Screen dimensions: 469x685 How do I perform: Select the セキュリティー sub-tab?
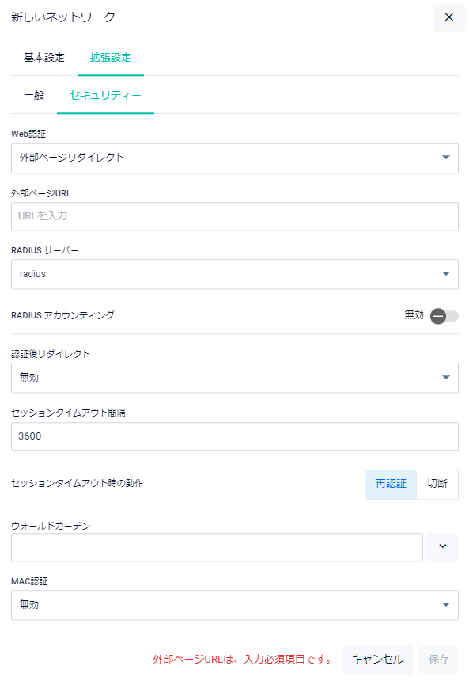105,95
